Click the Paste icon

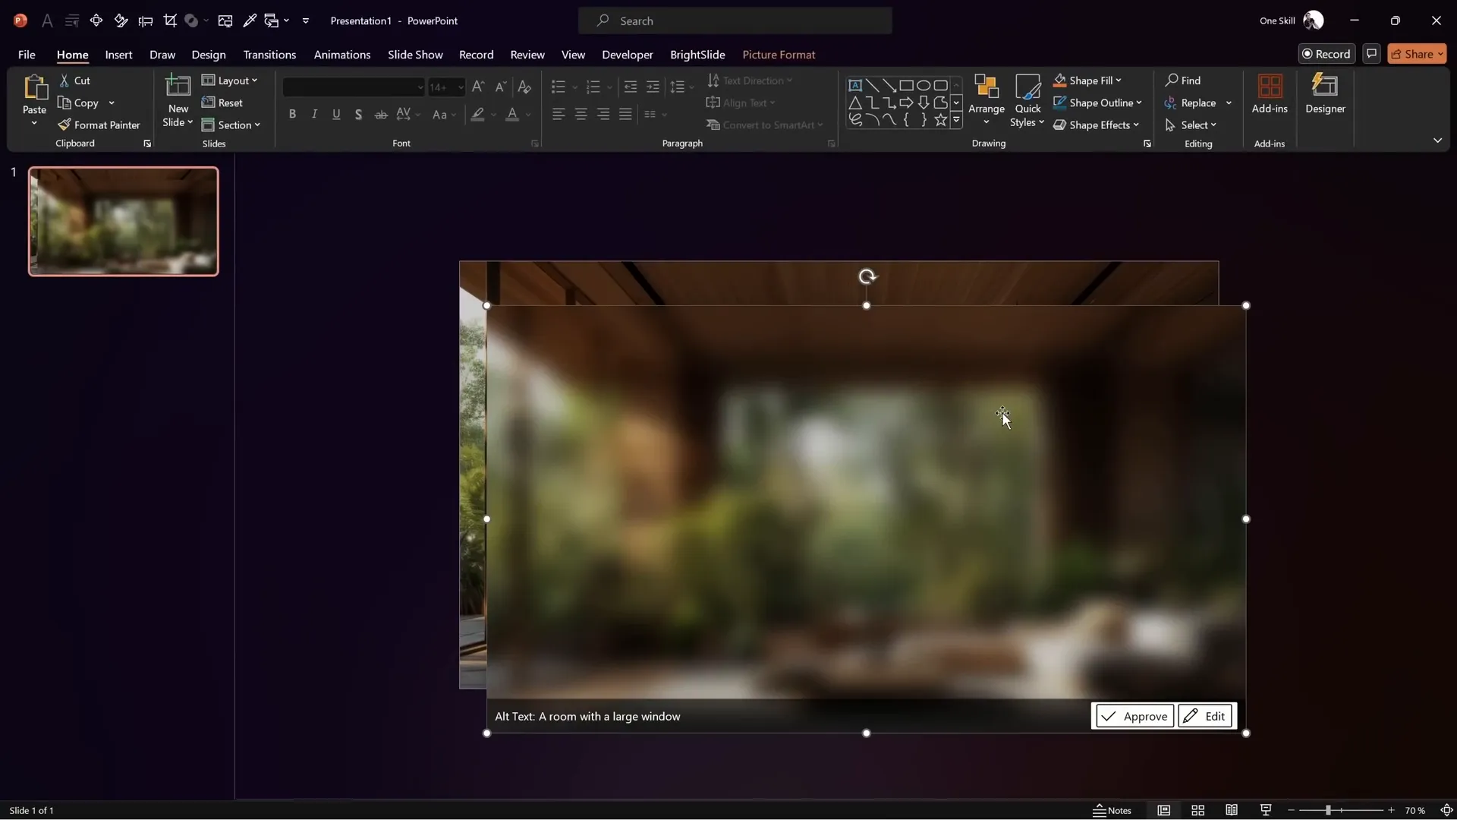tap(34, 87)
